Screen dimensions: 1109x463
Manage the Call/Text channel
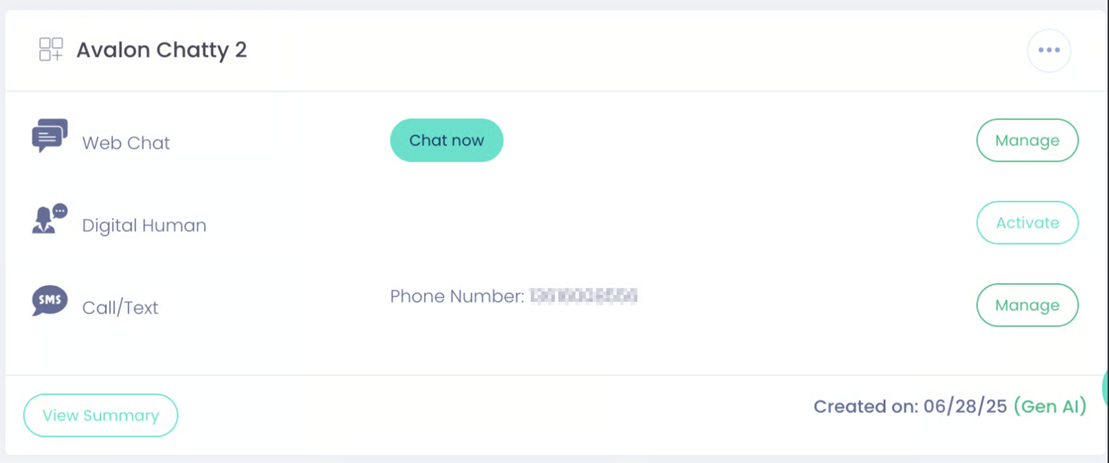tap(1027, 305)
